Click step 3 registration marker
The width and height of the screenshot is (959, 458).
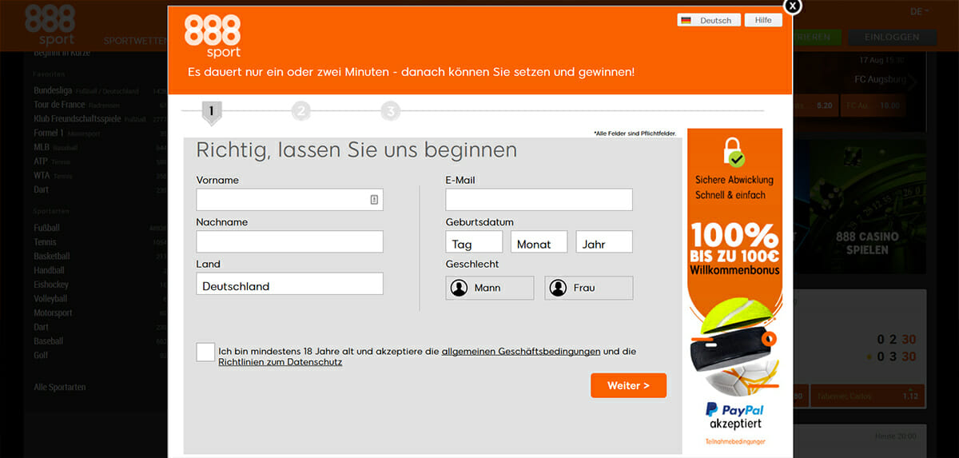pyautogui.click(x=390, y=112)
